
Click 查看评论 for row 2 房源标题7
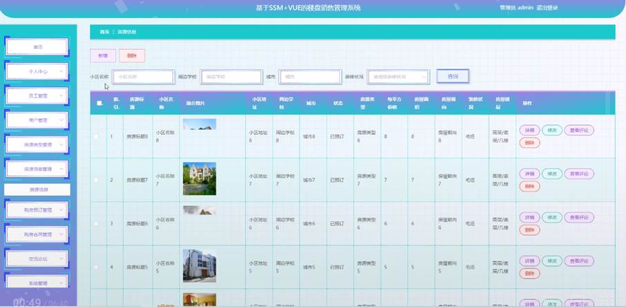coord(579,174)
